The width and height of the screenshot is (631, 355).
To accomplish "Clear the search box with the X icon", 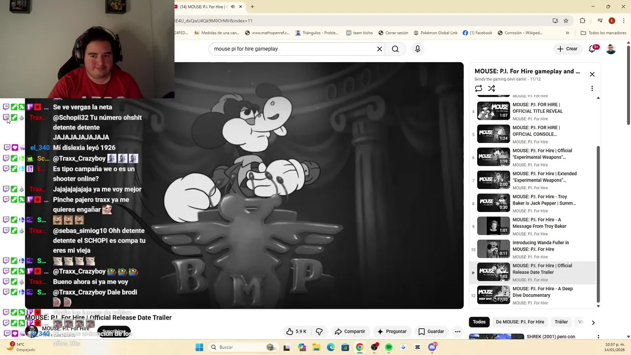I will pos(380,49).
